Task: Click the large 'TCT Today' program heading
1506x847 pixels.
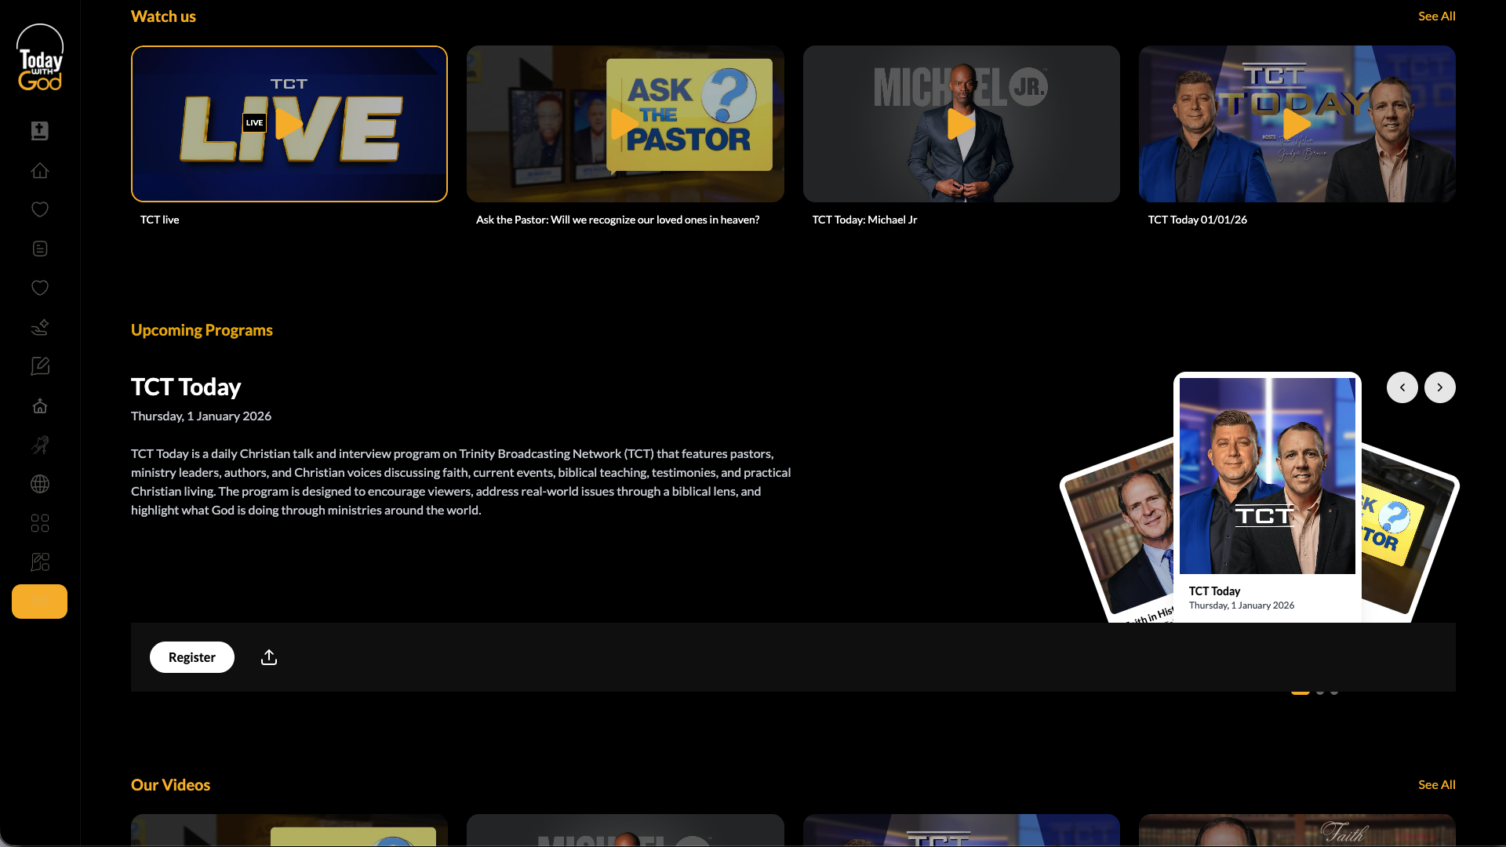Action: (186, 387)
